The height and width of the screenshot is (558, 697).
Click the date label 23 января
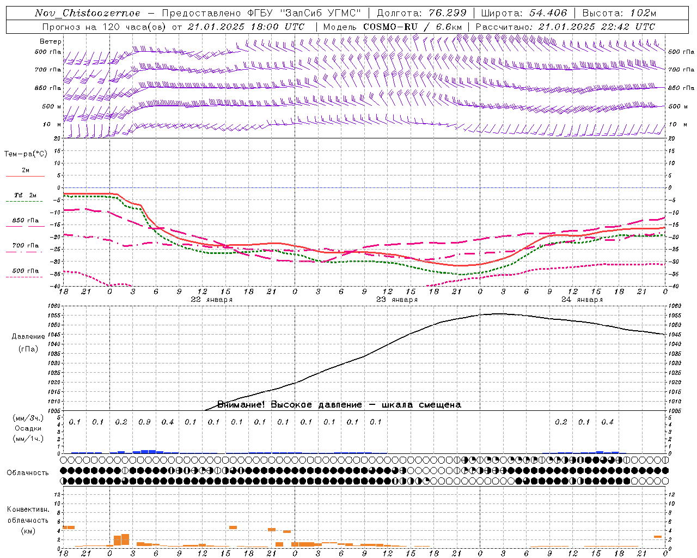click(x=397, y=300)
